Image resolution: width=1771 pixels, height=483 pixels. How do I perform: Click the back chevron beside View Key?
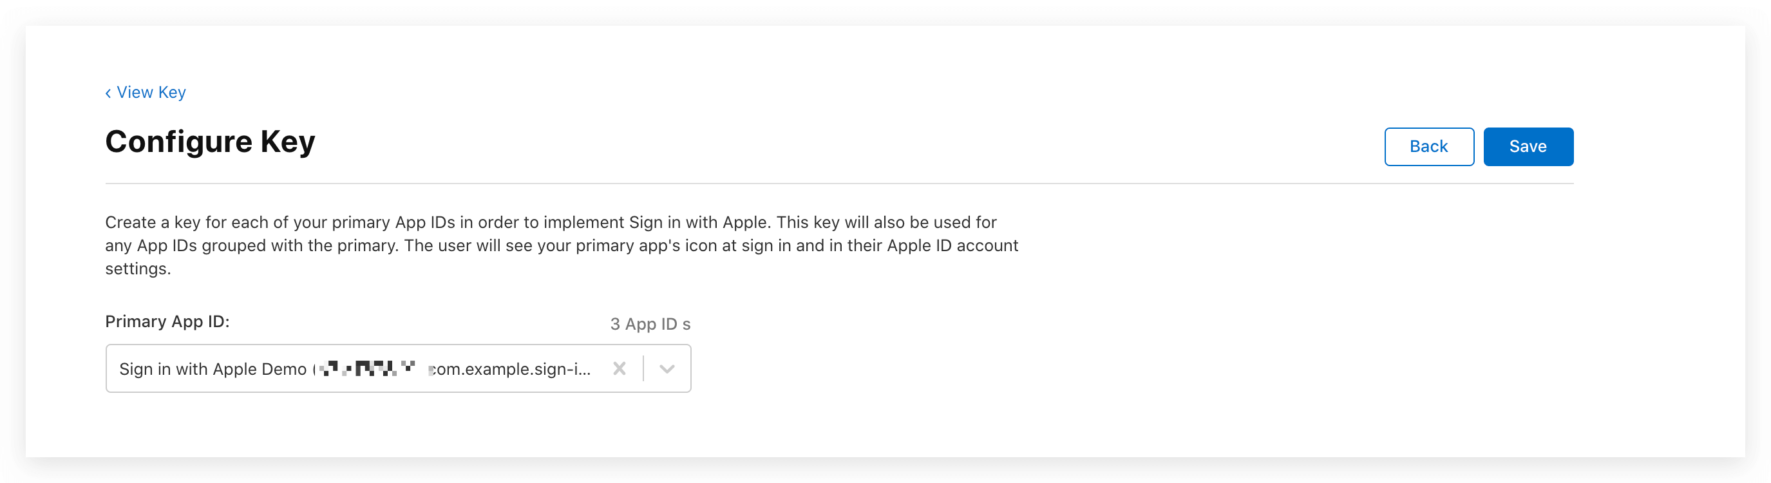108,93
